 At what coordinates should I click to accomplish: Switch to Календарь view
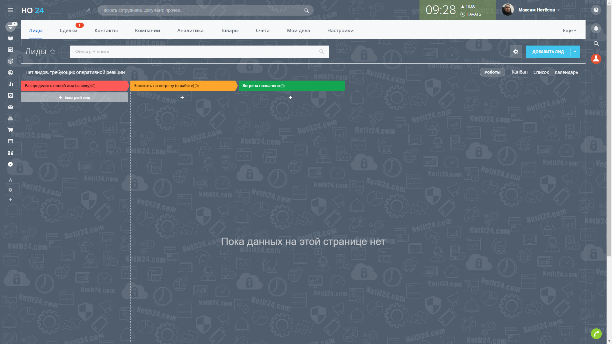[x=566, y=72]
